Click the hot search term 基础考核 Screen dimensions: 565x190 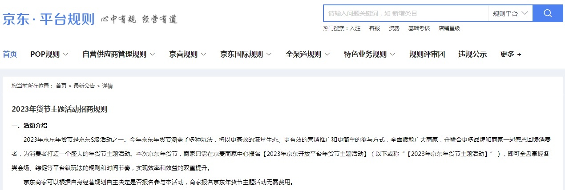click(x=419, y=28)
